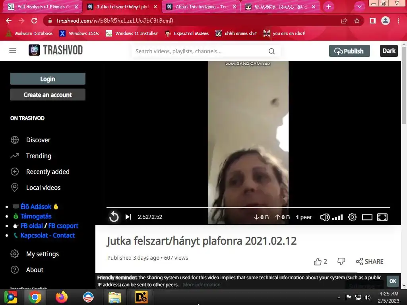Go back in browser history
Viewport: 407px width, 305px height.
pyautogui.click(x=9, y=21)
